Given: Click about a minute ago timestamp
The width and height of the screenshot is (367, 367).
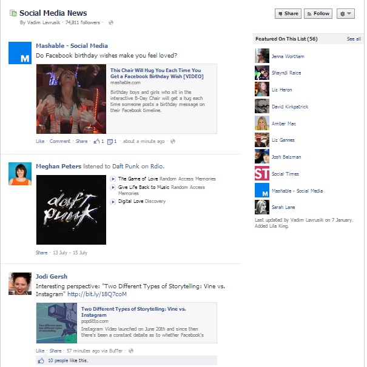Looking at the screenshot, I should click(x=144, y=141).
